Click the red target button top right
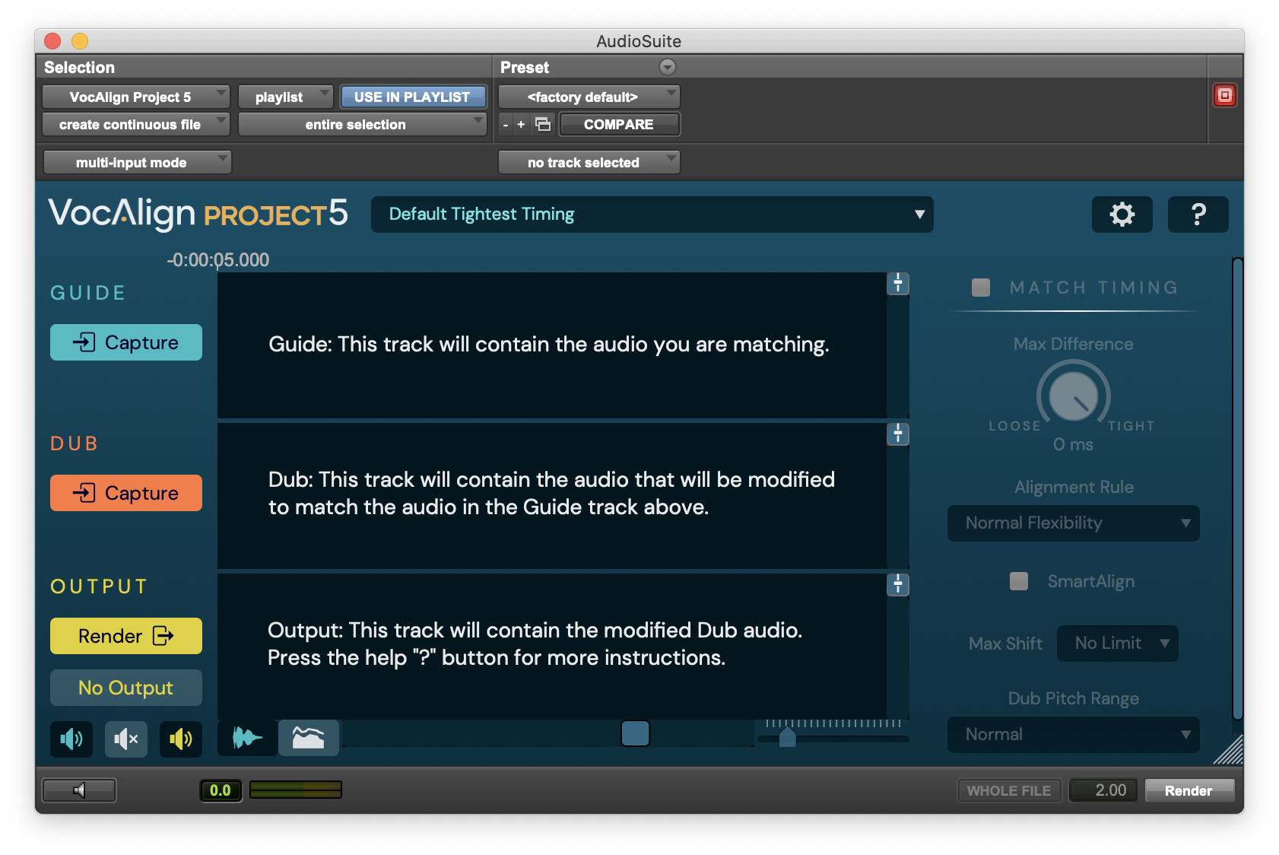Viewport: 1279px width, 855px height. pyautogui.click(x=1224, y=95)
